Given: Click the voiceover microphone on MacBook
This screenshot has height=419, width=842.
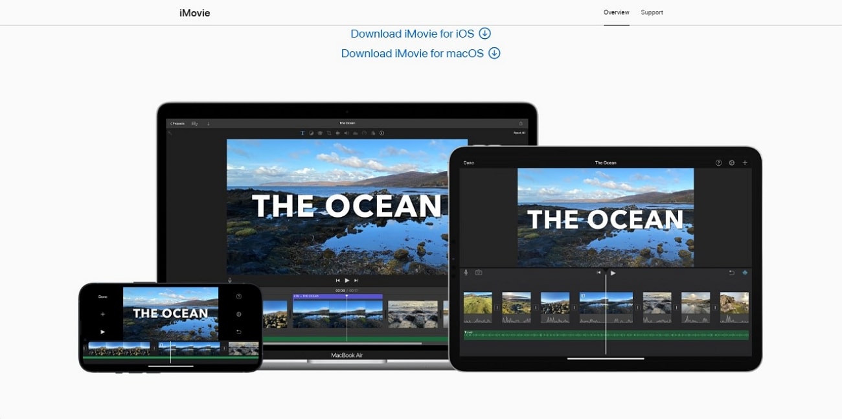Looking at the screenshot, I should 230,280.
